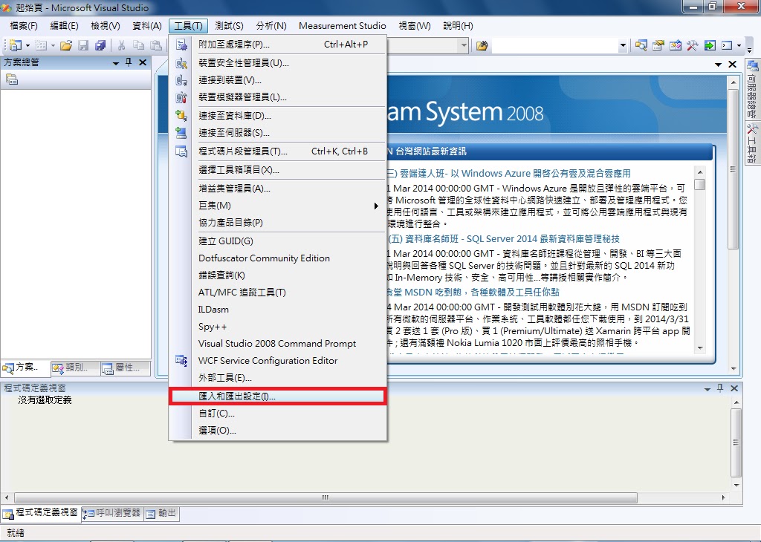Click the 裝置模擬器管理員 menu icon
The height and width of the screenshot is (542, 761).
181,97
